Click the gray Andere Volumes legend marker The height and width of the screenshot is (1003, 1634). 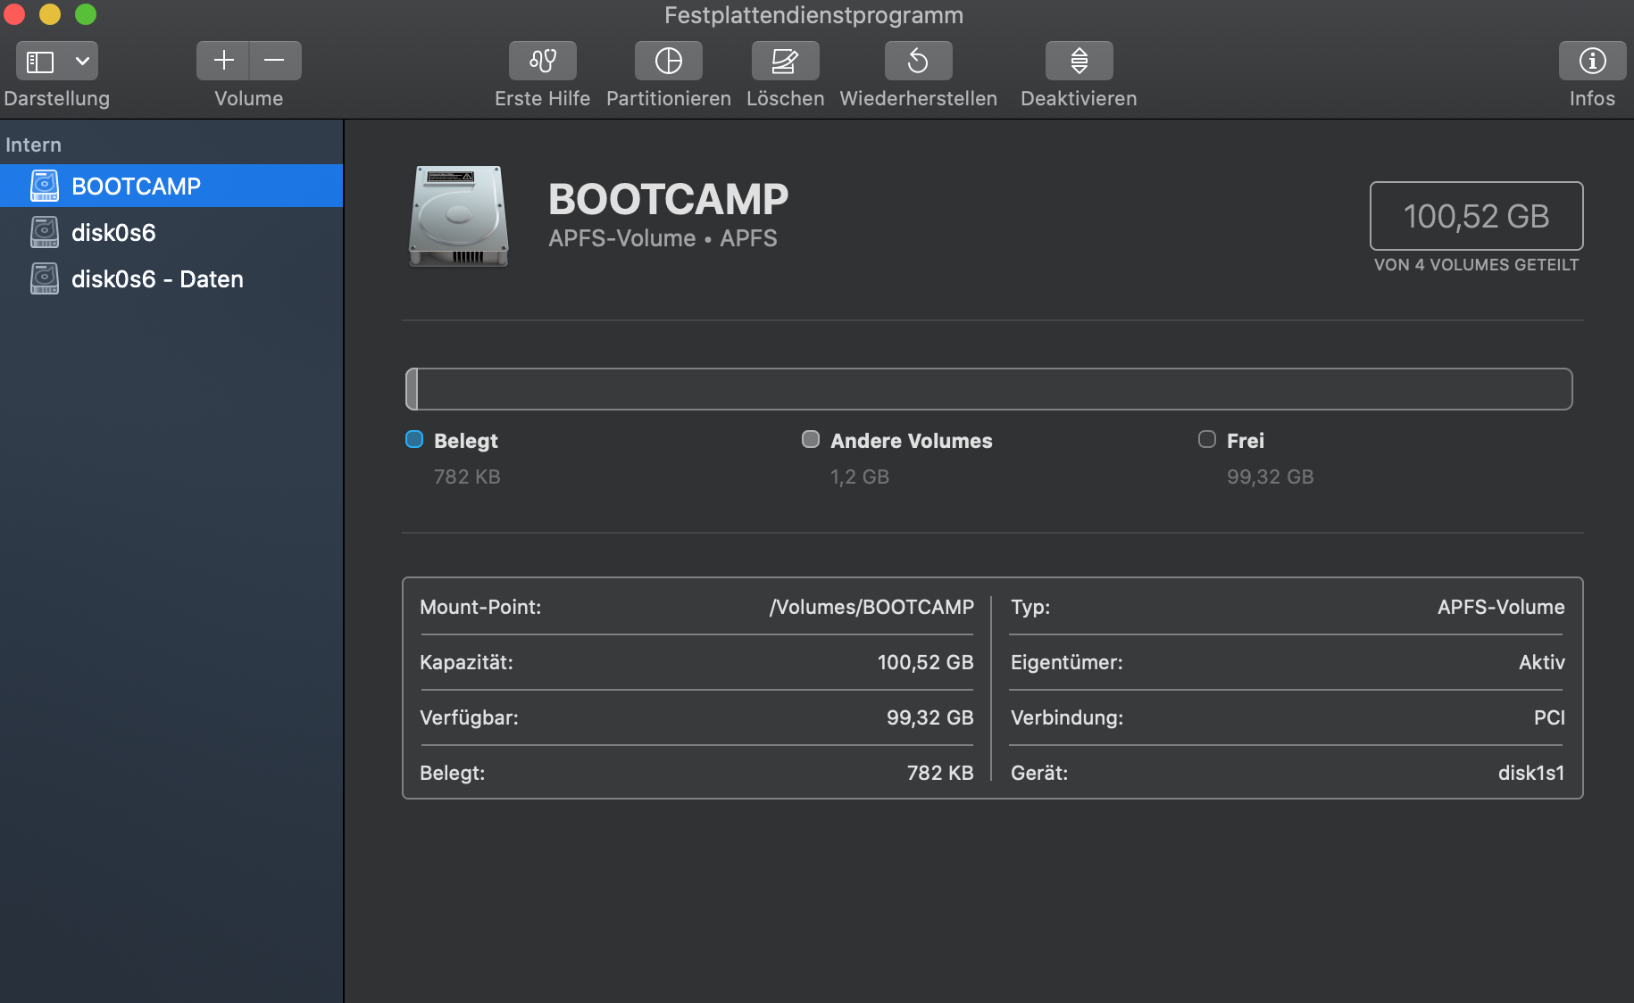tap(811, 439)
